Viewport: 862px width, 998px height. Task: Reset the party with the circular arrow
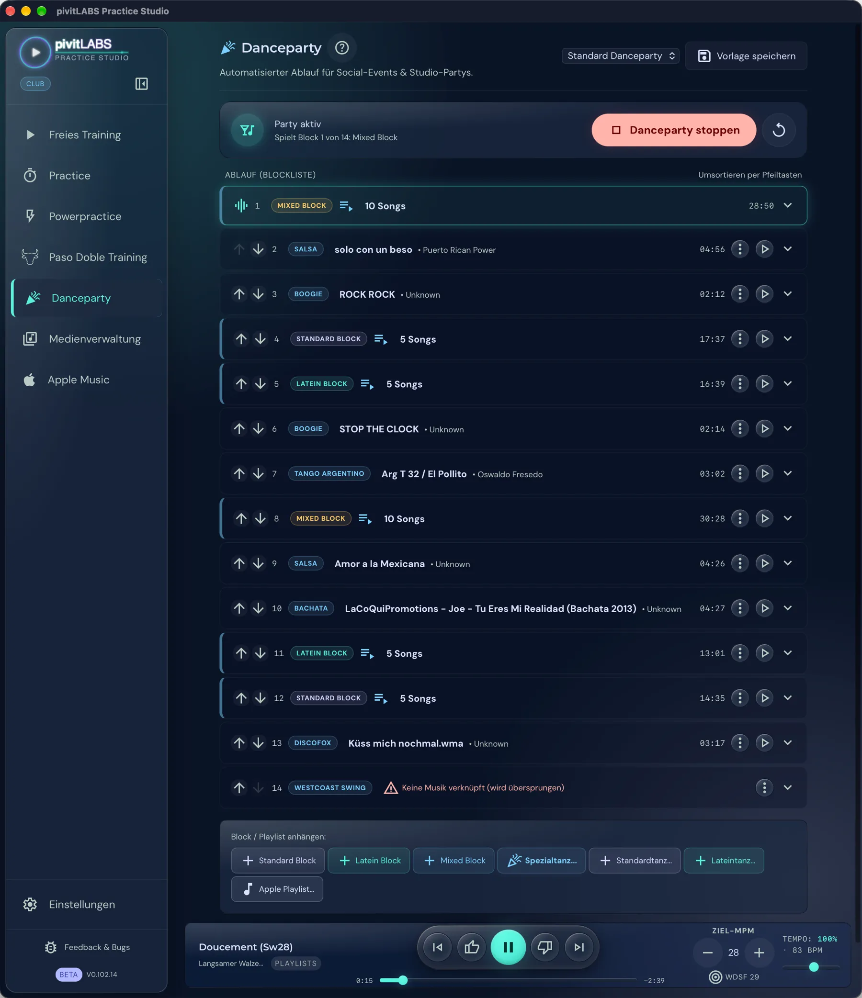click(778, 130)
